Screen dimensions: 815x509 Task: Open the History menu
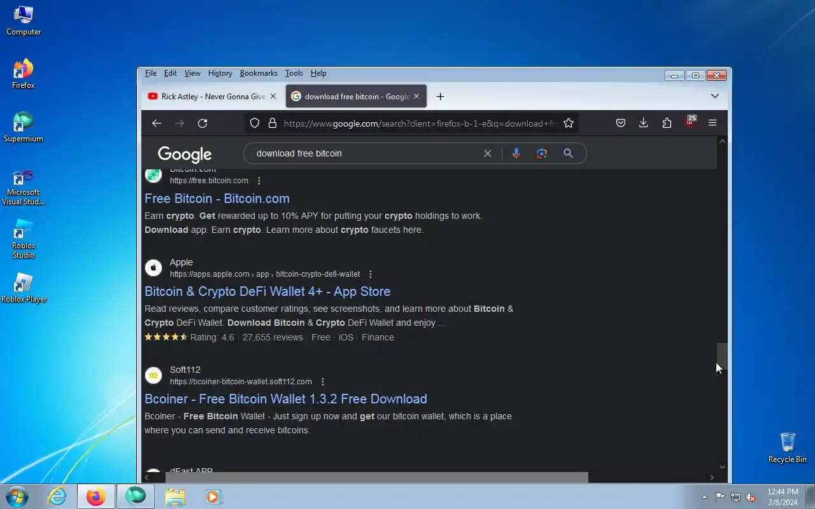(220, 73)
